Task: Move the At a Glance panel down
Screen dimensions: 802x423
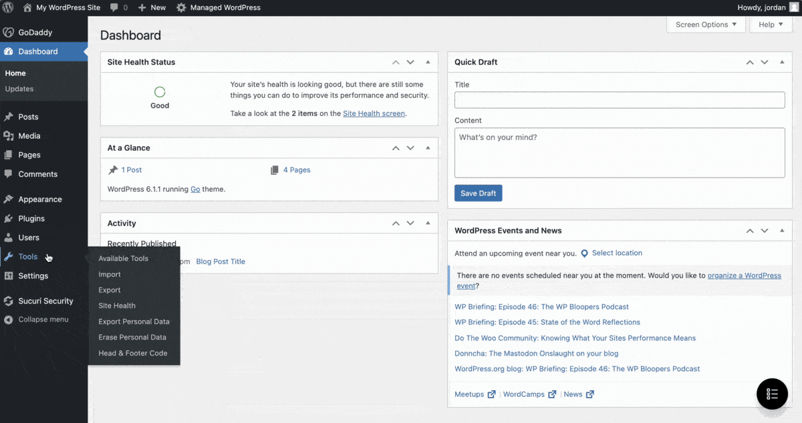Action: tap(410, 148)
